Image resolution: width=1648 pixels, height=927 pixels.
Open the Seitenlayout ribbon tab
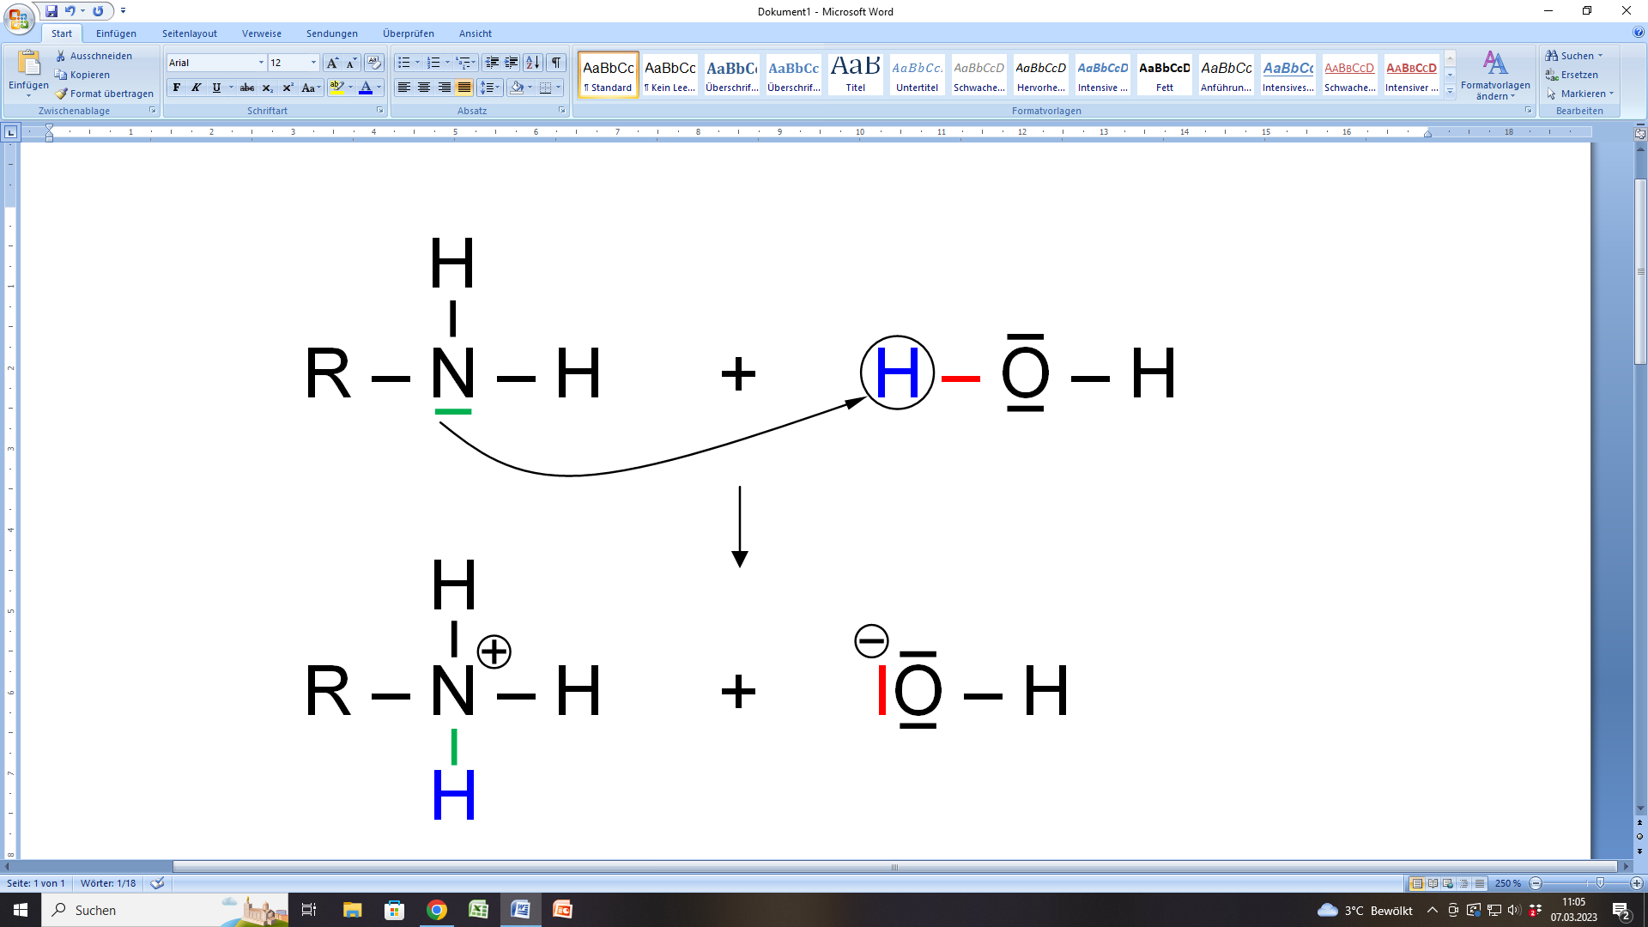click(190, 33)
